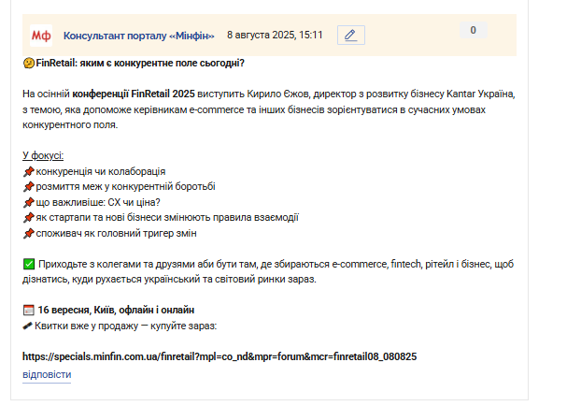
Task: Click green checkmark emoji before Приходьте
Action: point(29,264)
